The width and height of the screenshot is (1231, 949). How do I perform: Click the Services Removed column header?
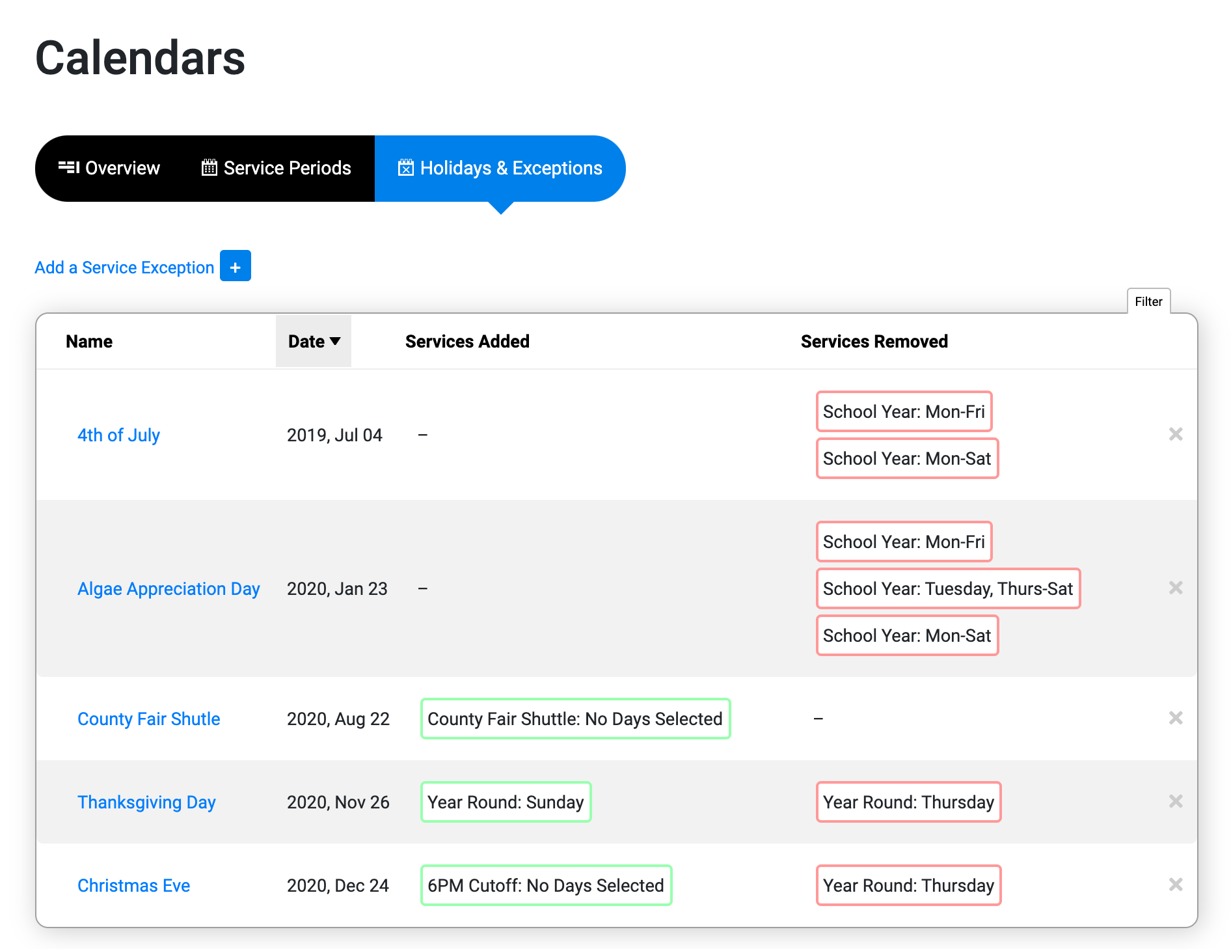click(x=874, y=341)
